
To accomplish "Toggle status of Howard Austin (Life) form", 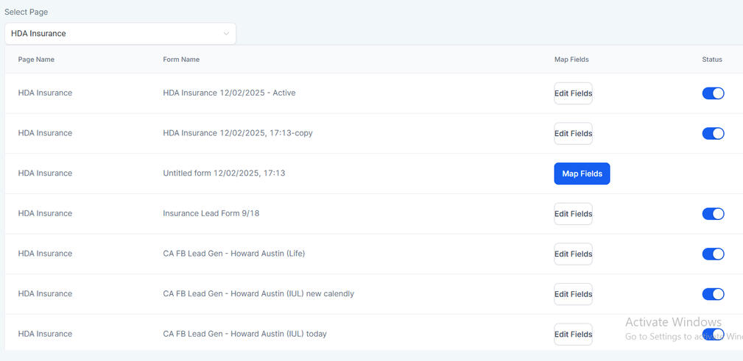I will 713,254.
